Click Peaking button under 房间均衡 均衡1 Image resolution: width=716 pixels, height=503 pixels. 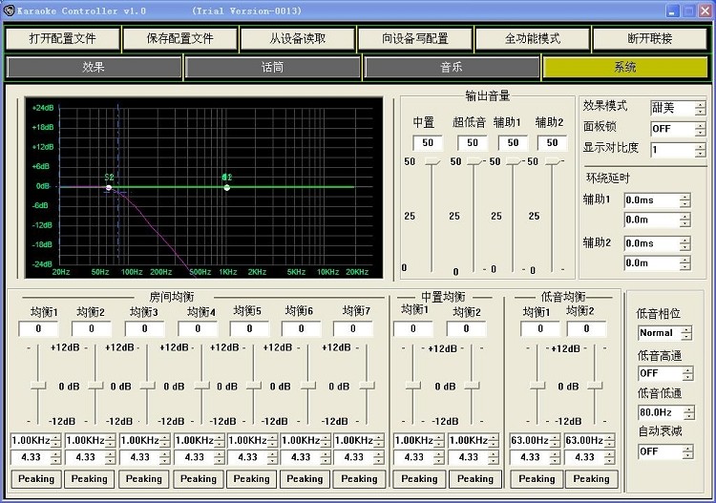pyautogui.click(x=36, y=479)
